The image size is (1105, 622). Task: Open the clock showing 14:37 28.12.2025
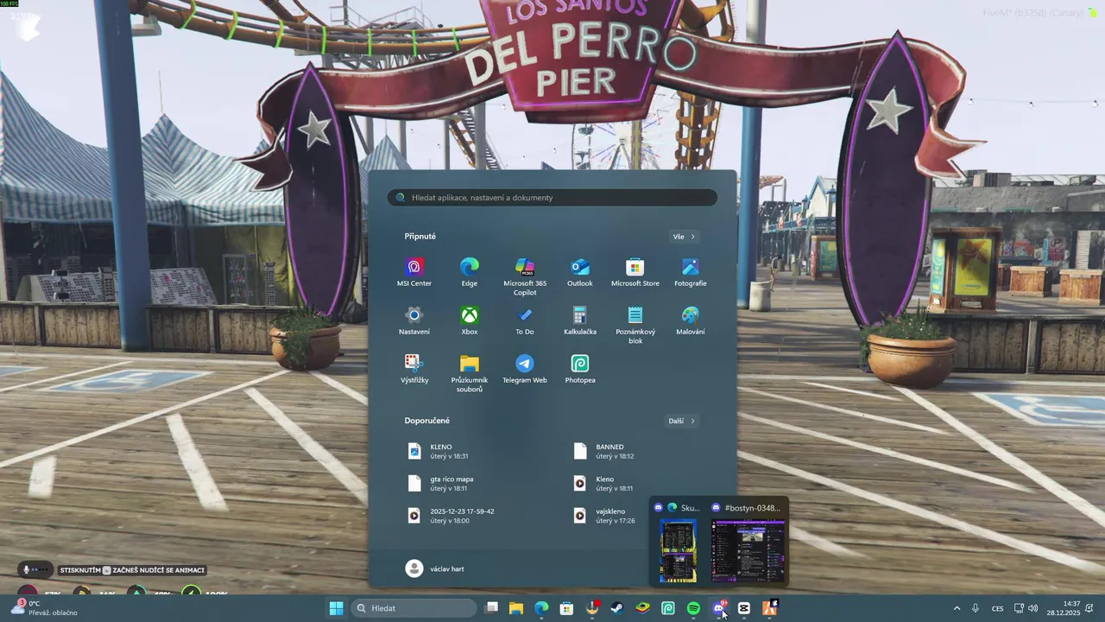(x=1064, y=608)
